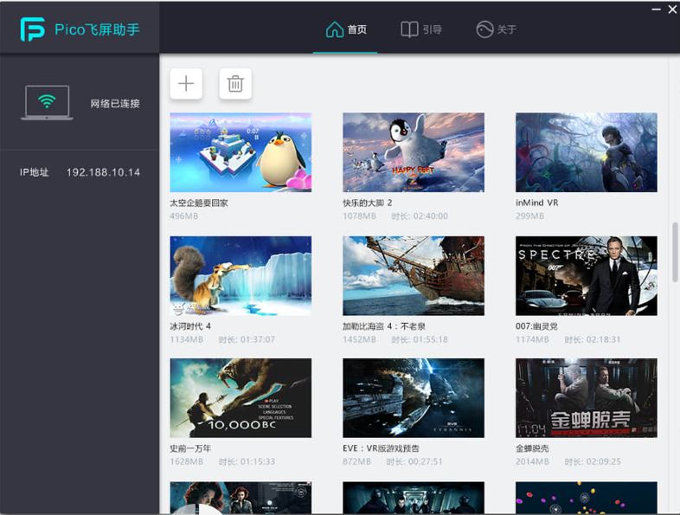Click the 时长: 01:37:07 duration

[247, 339]
